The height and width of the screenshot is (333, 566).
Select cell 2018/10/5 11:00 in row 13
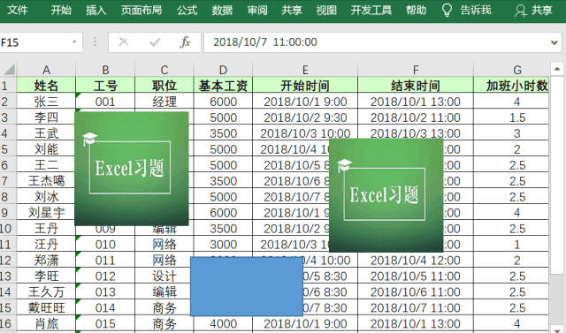point(416,276)
